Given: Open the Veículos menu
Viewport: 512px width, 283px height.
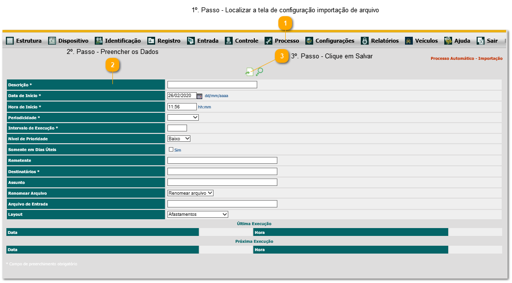Looking at the screenshot, I should (x=427, y=41).
